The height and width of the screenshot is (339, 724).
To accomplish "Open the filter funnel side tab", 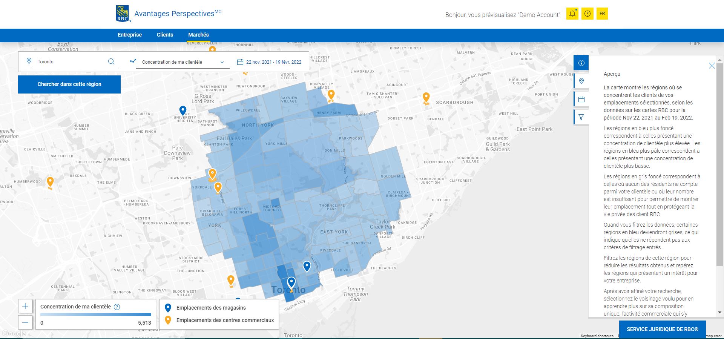I will coord(581,117).
